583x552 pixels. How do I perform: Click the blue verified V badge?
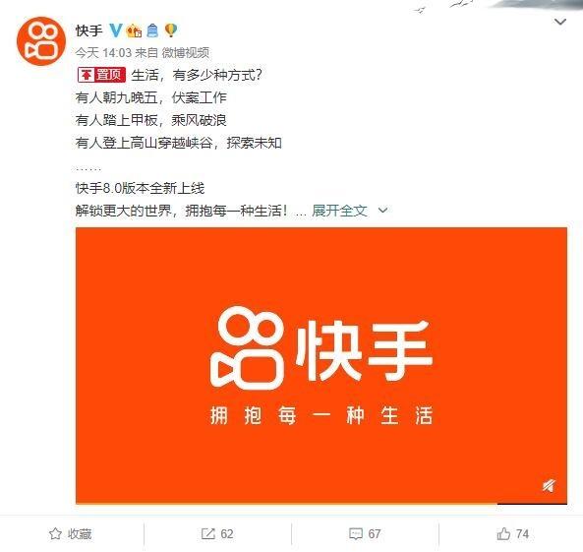pos(116,31)
